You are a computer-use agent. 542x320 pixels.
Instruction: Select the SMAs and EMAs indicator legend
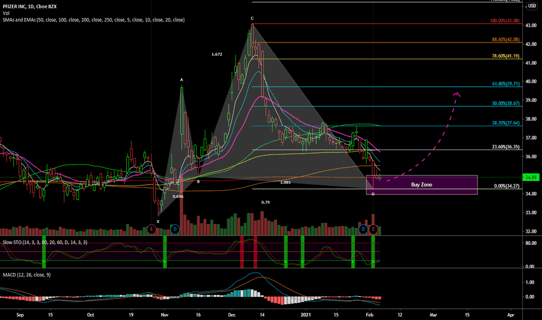point(94,20)
